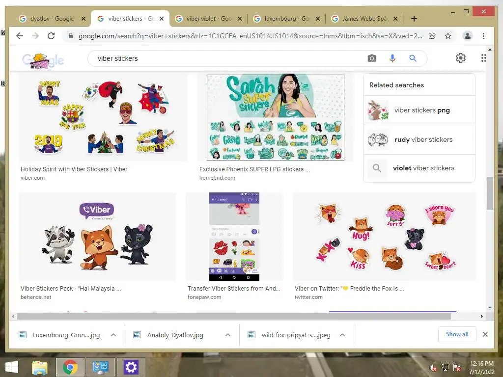Image resolution: width=503 pixels, height=377 pixels.
Task: Switch to the dyatlov Google tab
Action: tap(51, 19)
